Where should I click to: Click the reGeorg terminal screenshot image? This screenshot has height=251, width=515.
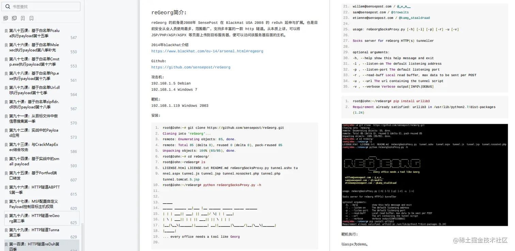[424, 175]
